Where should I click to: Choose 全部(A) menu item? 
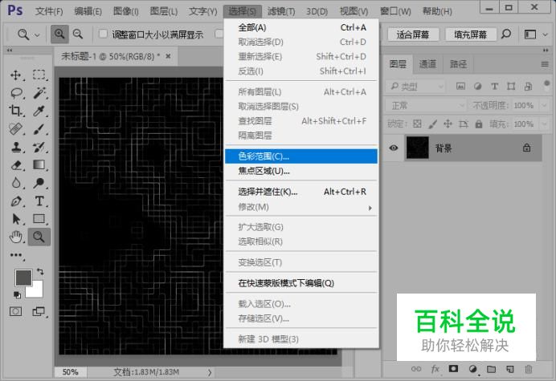click(x=301, y=27)
